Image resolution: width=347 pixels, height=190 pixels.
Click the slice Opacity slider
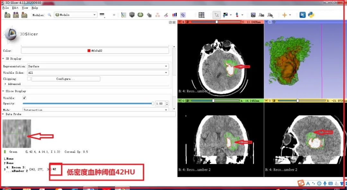(88, 103)
